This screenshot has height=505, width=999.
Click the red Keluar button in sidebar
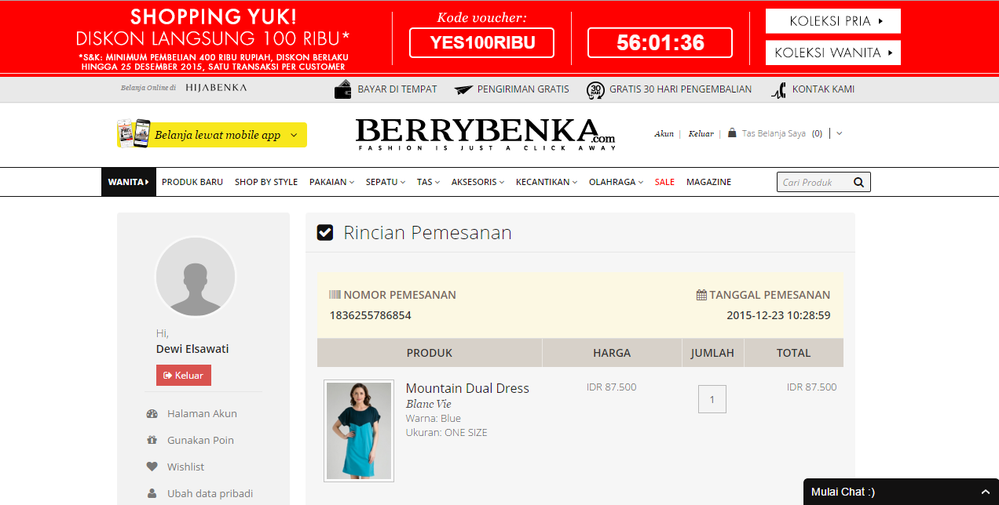[184, 376]
